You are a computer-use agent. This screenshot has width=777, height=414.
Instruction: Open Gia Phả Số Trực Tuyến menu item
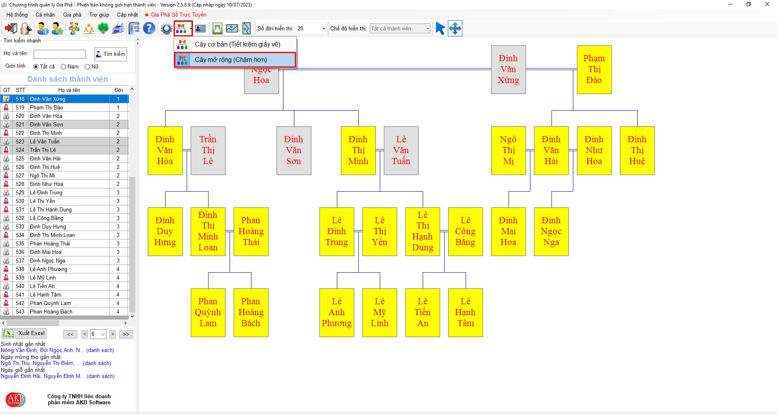point(176,15)
